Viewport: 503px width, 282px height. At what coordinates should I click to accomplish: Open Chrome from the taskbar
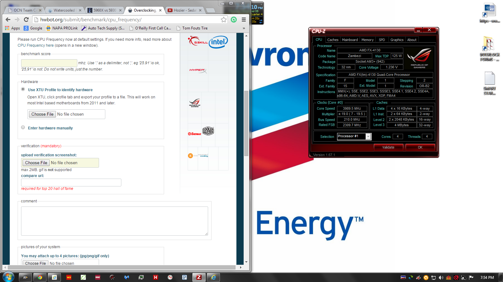point(40,277)
